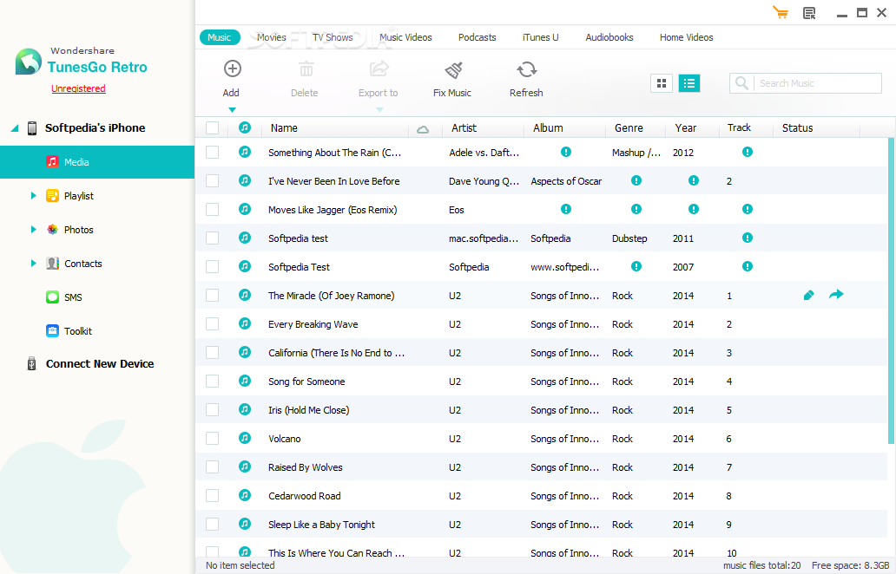Click Connect New Device USB icon

pos(32,363)
